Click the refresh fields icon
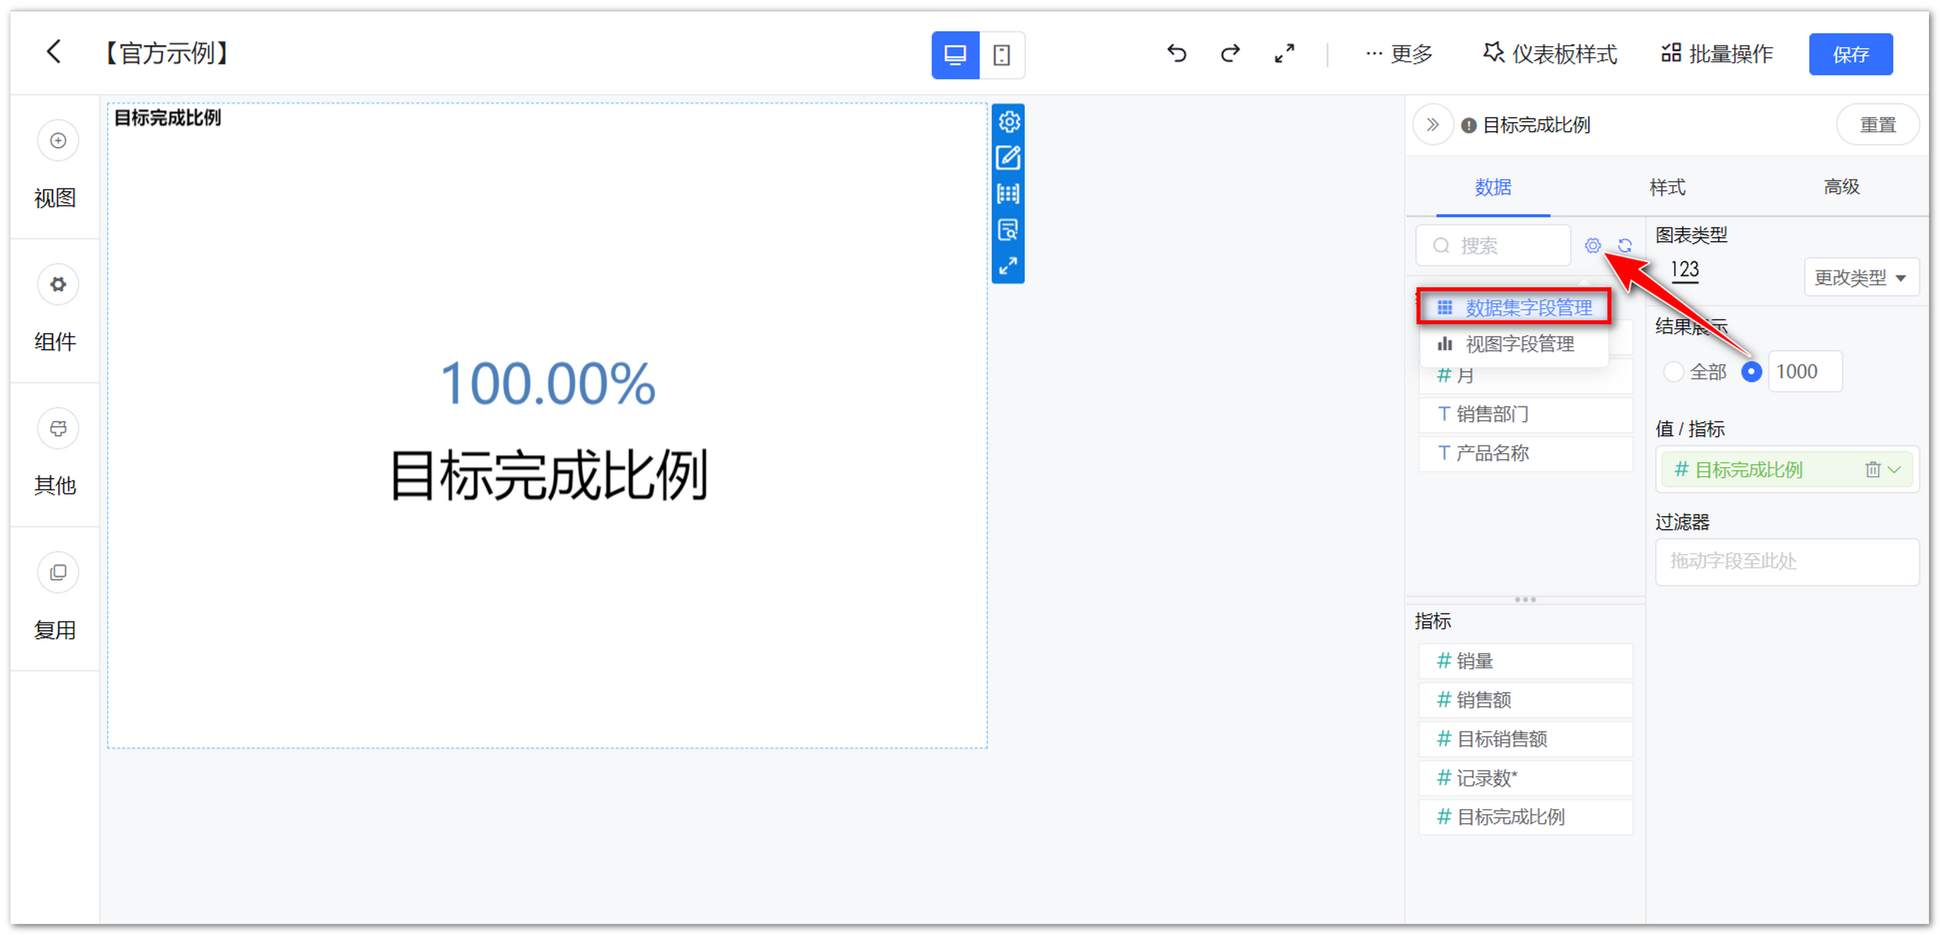1940x935 pixels. [1624, 245]
